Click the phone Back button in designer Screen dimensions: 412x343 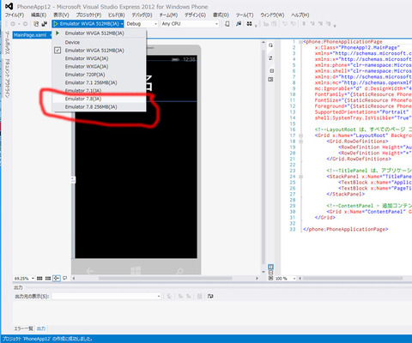[x=90, y=270]
